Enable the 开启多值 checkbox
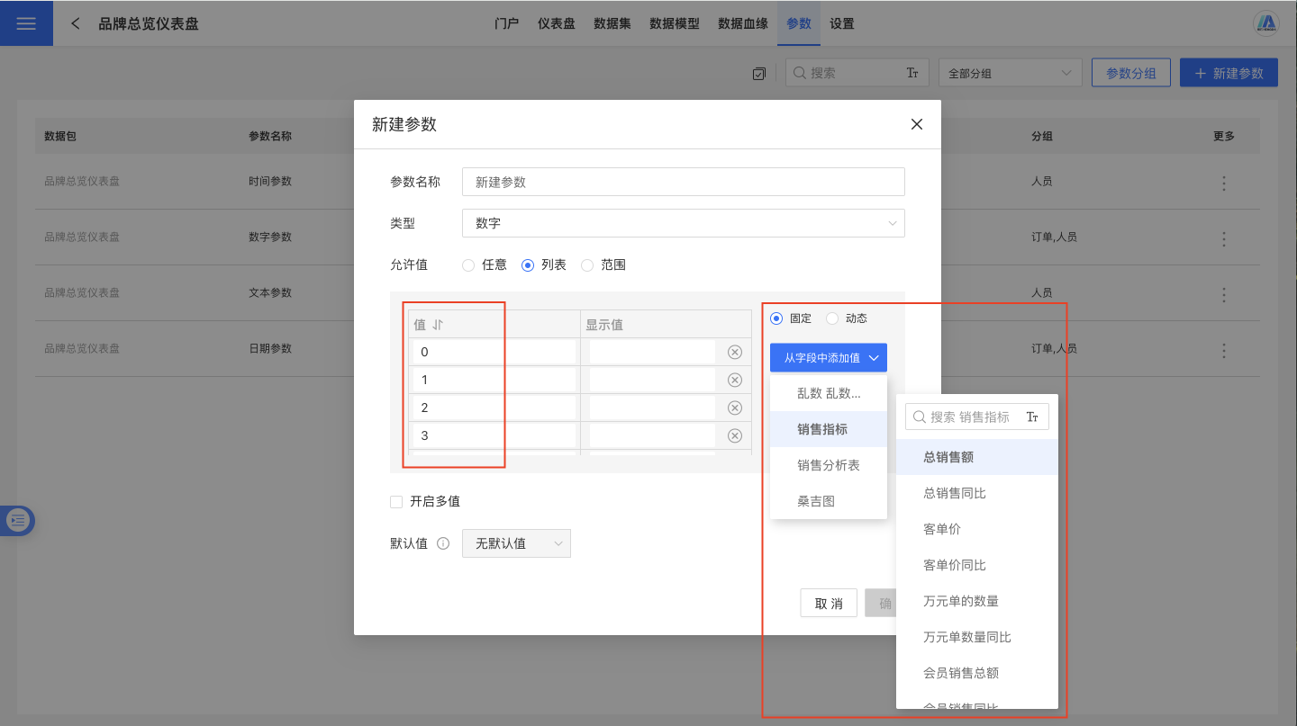Screen dimensions: 1297x726 click(396, 502)
